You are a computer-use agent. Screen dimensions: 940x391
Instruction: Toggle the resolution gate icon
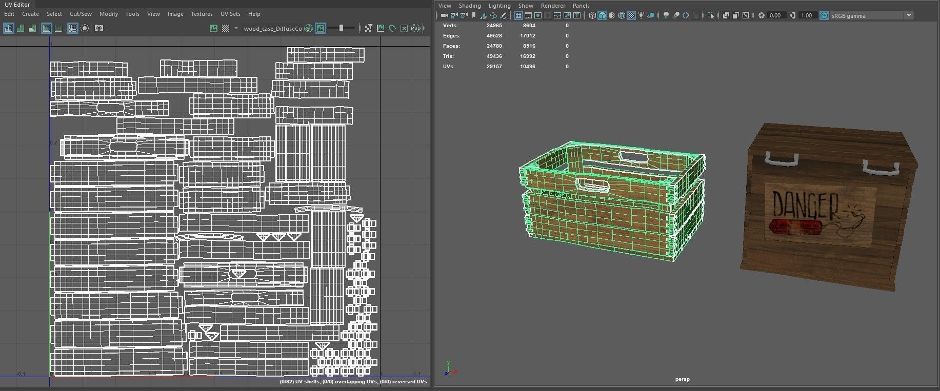537,15
